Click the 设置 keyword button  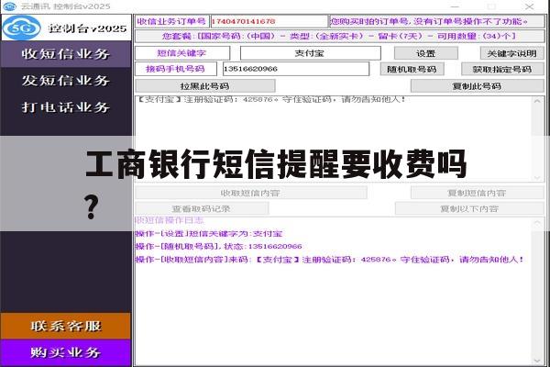tap(426, 53)
